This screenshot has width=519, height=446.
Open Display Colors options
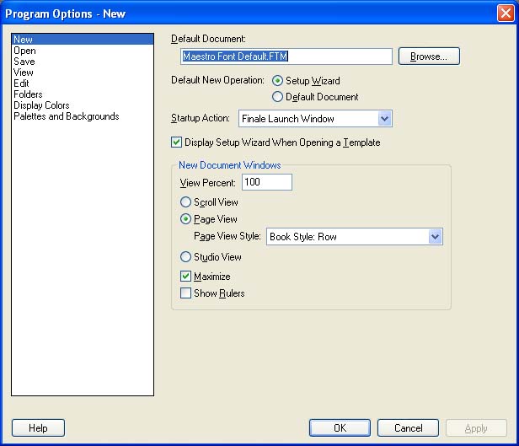coord(41,105)
